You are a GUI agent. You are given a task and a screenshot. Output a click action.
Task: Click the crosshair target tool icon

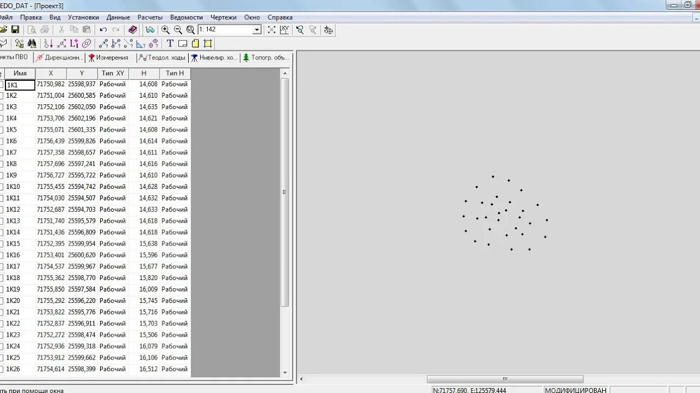328,29
